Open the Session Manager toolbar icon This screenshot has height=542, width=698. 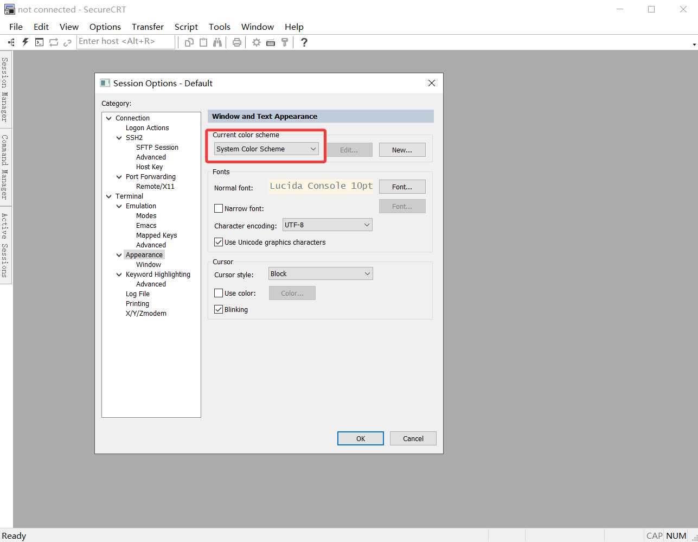tap(11, 42)
